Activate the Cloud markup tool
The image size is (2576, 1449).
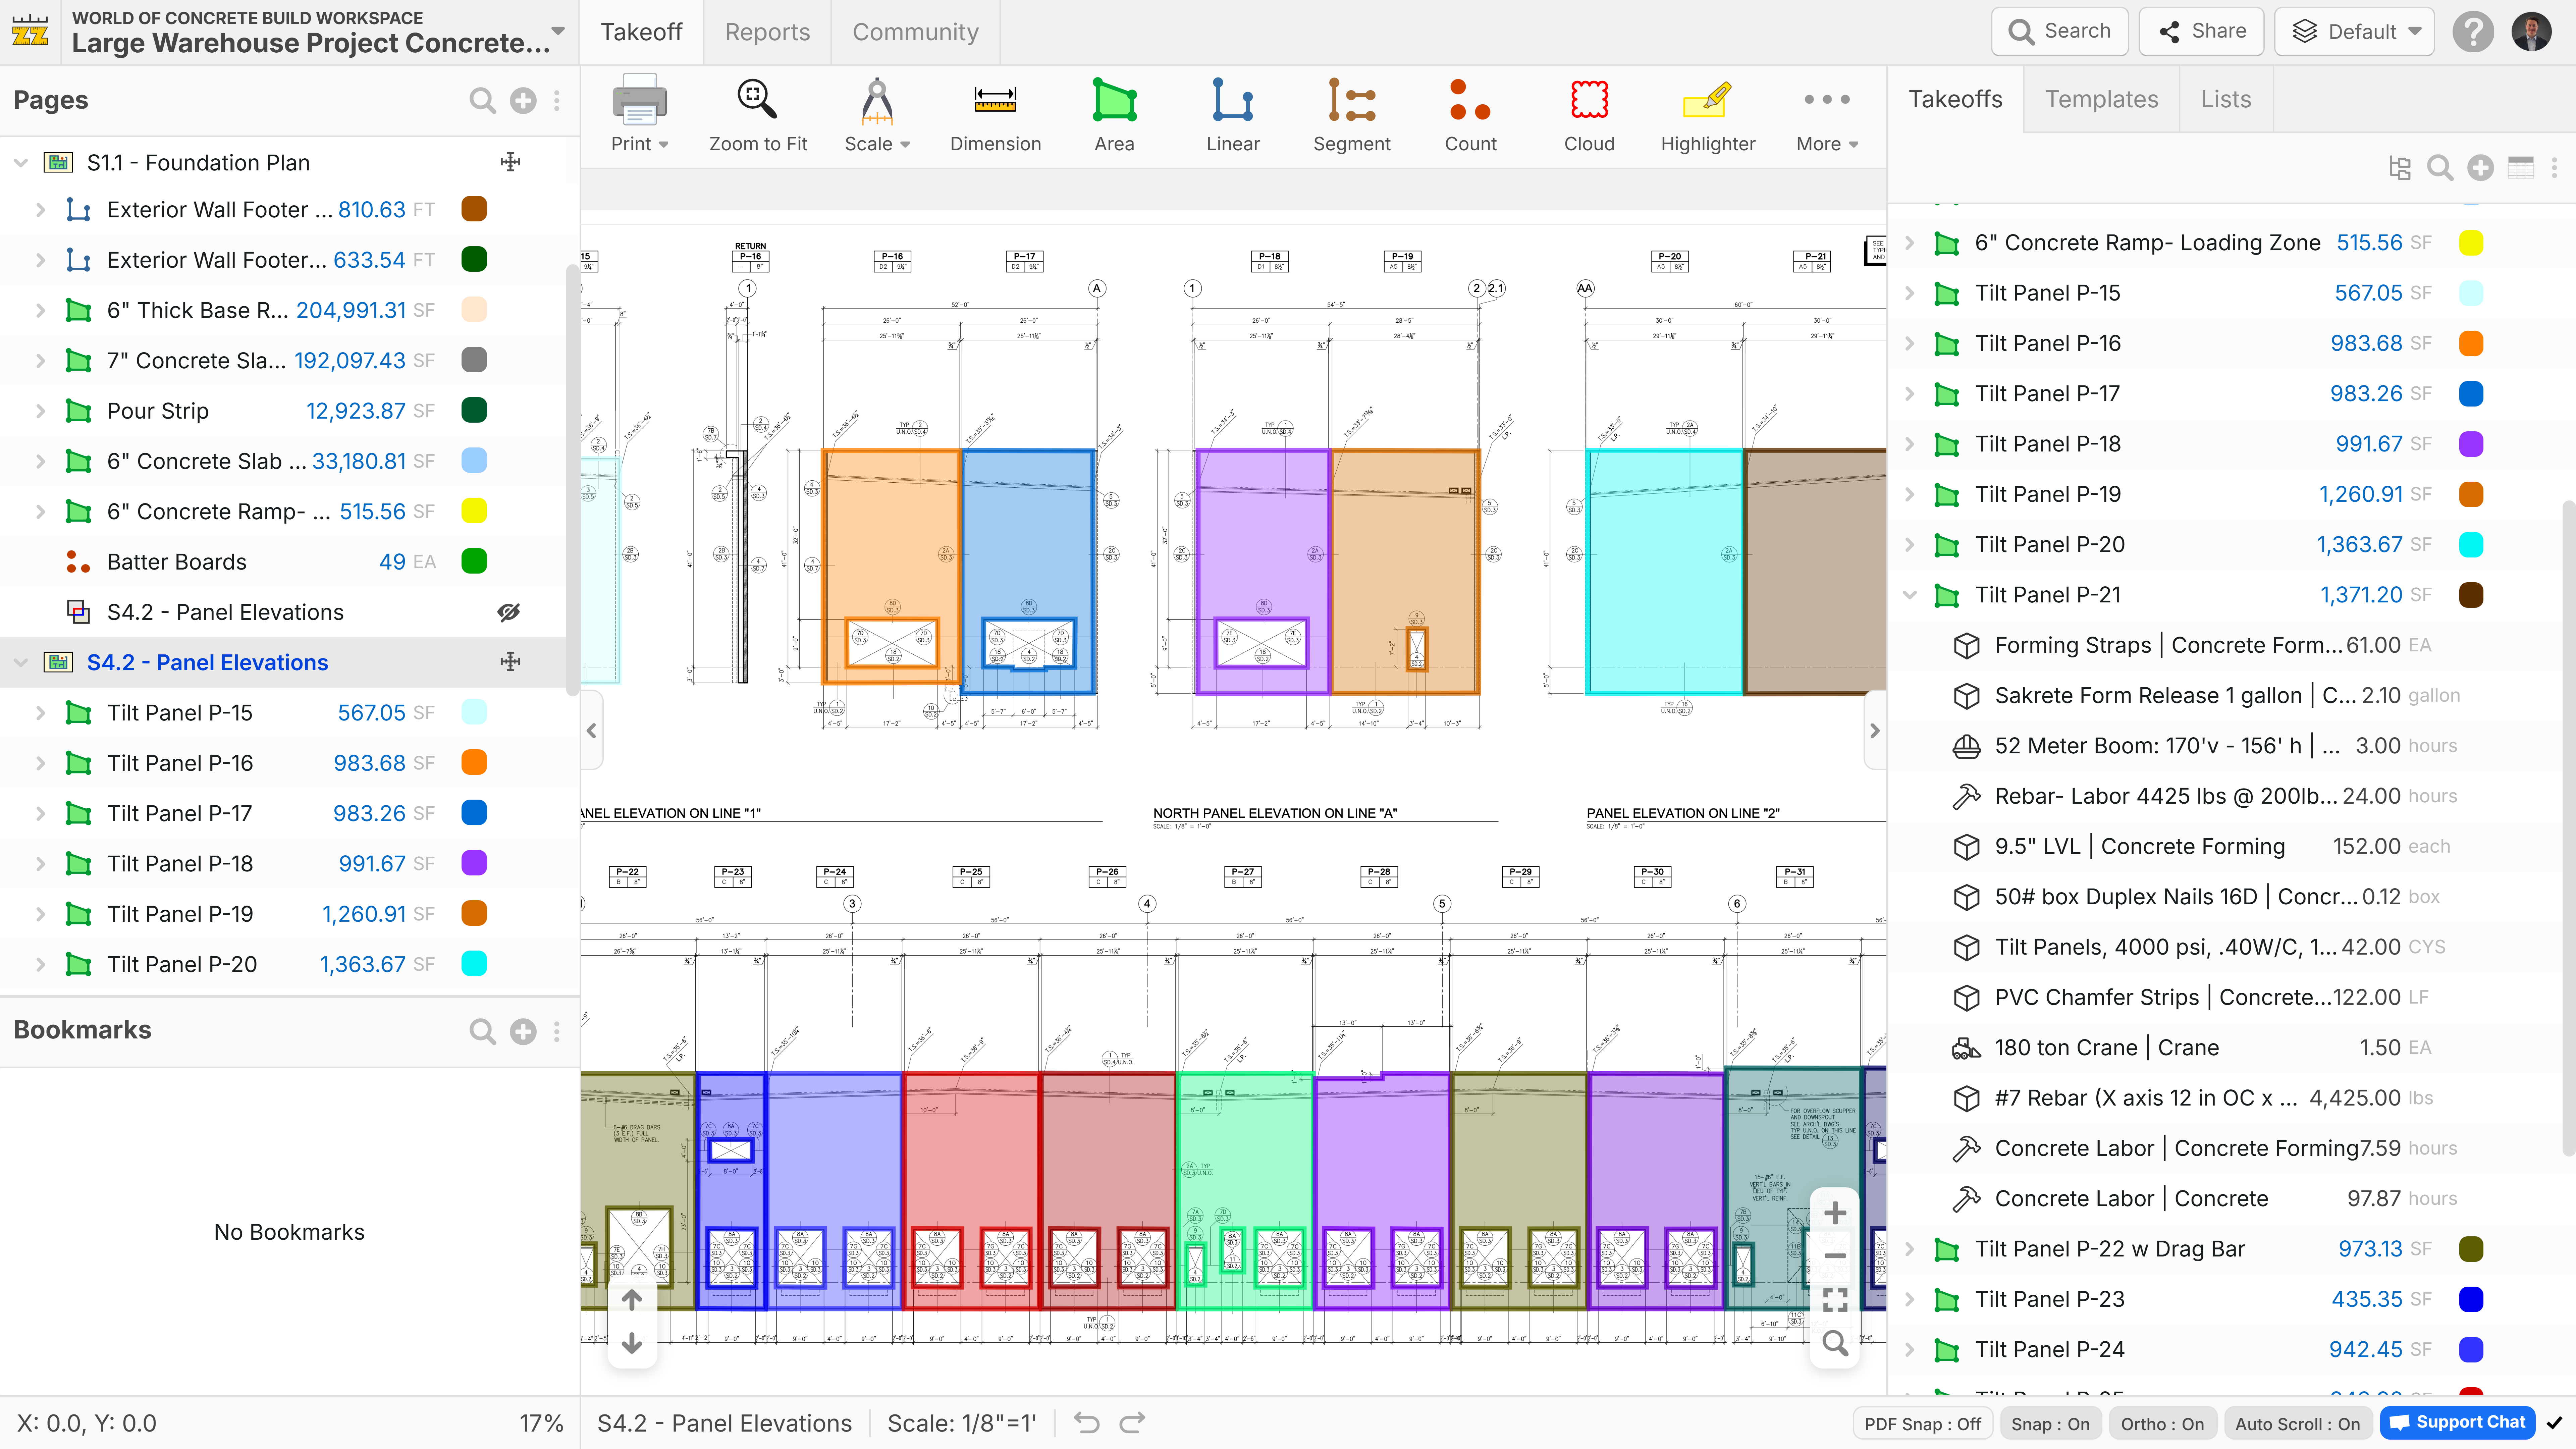pos(1589,115)
